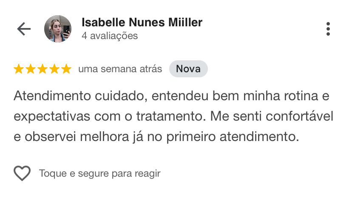
Task: Click the word "Atendimento" starting the review
Action: pos(52,96)
